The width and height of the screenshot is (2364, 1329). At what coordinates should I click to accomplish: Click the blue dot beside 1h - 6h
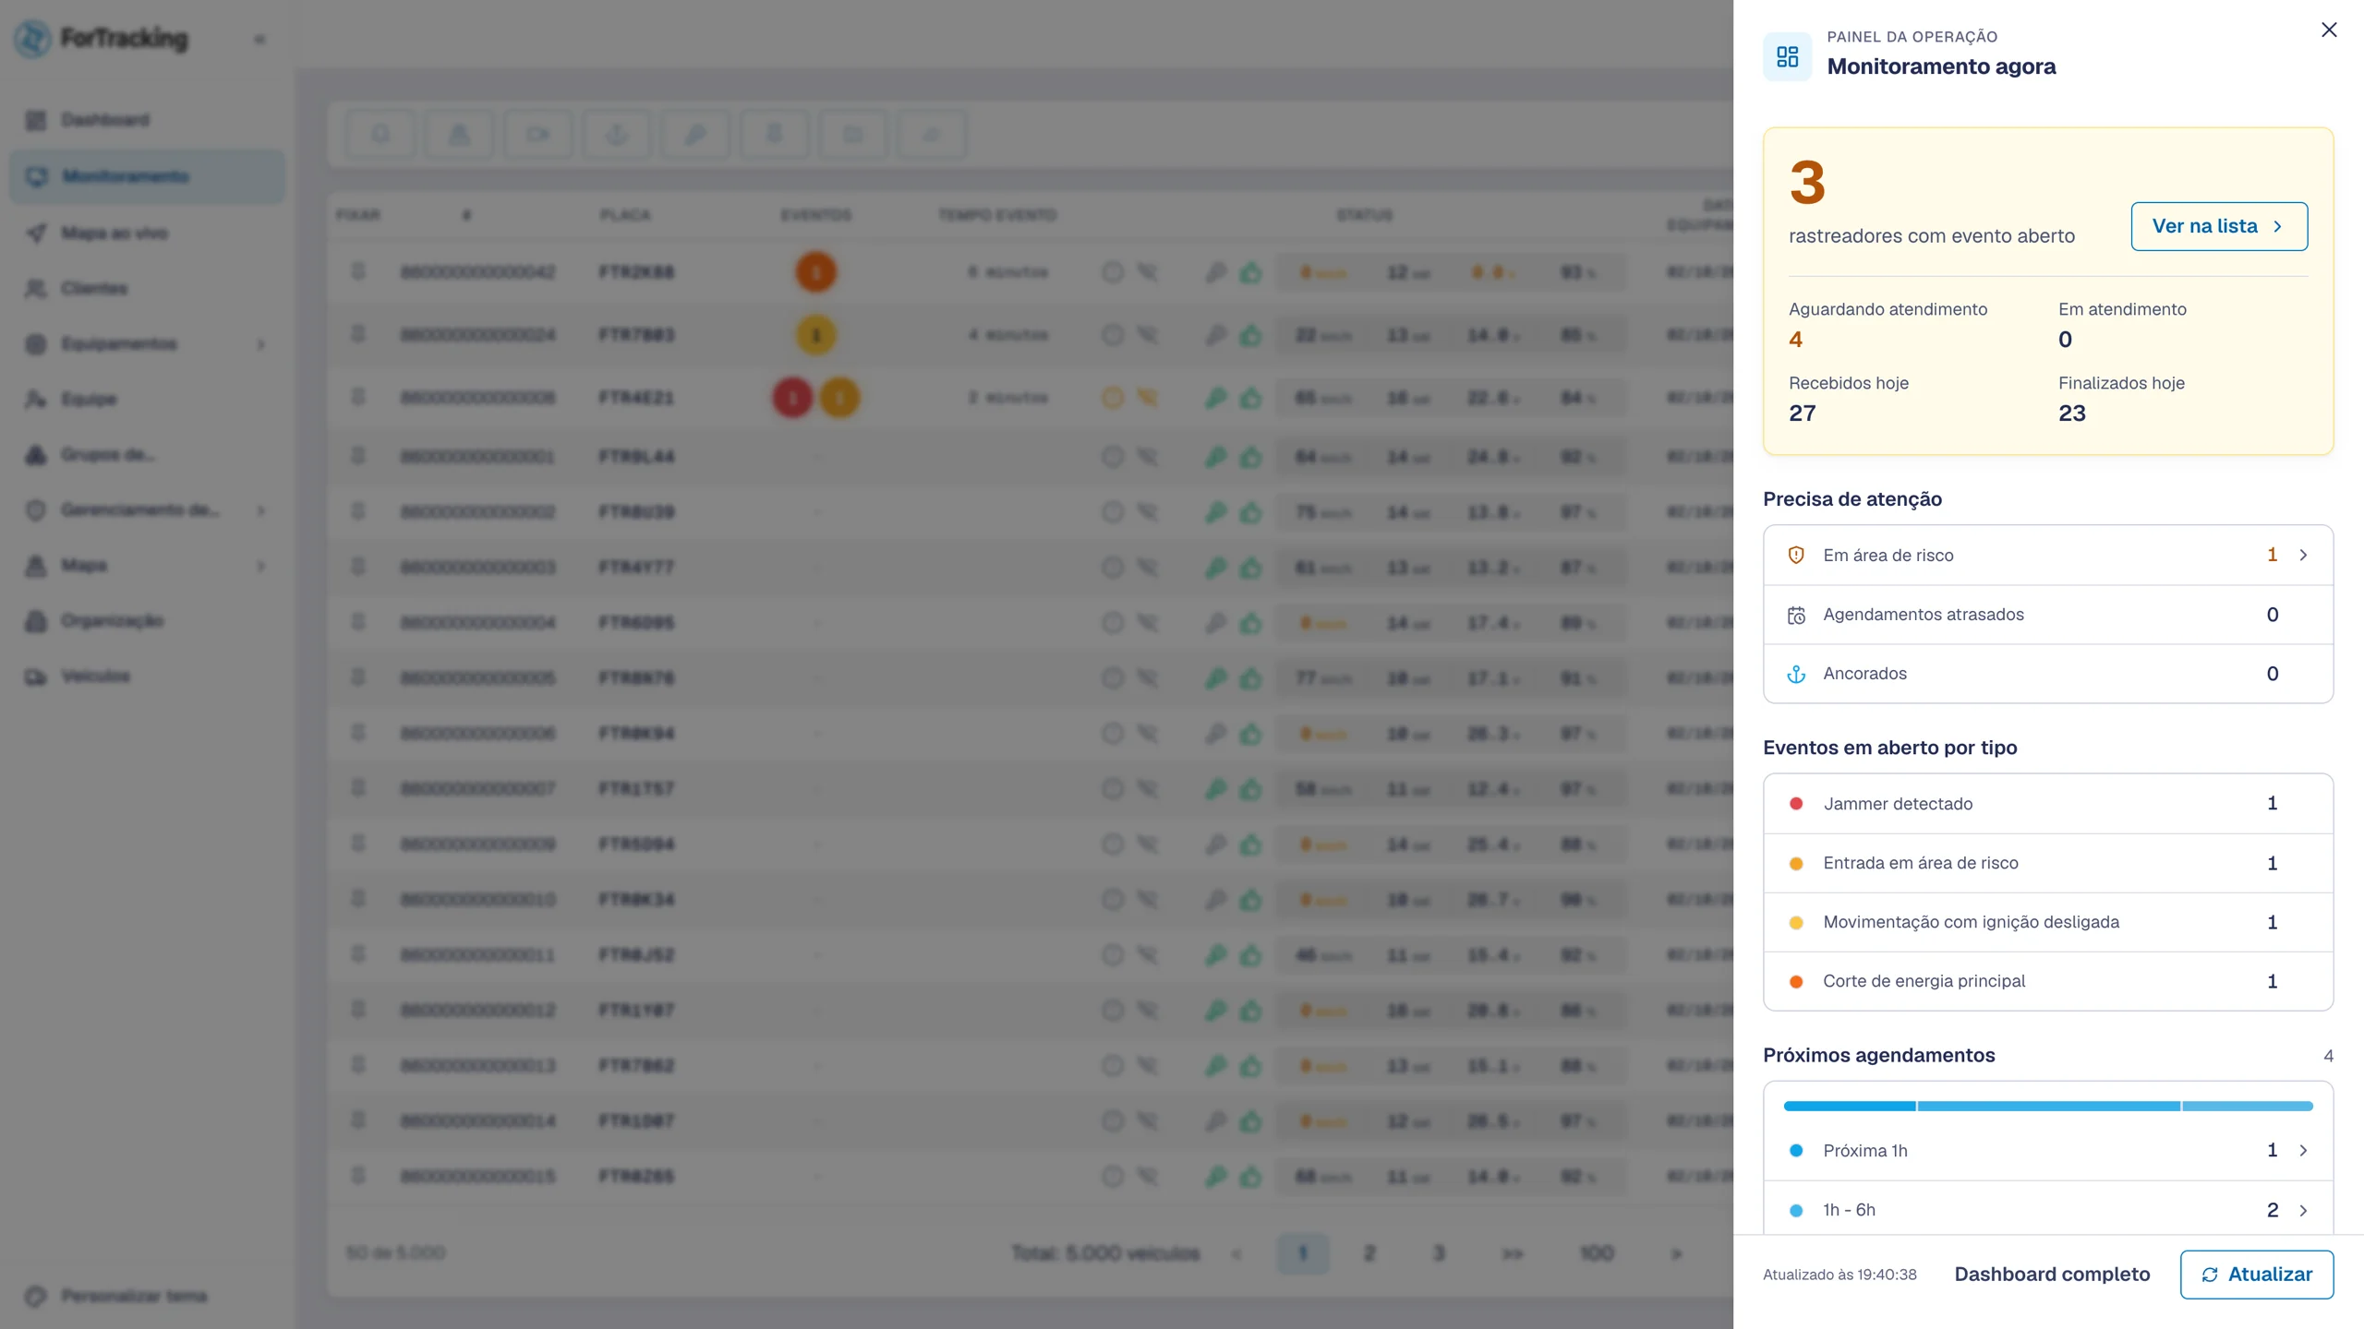pos(1796,1210)
